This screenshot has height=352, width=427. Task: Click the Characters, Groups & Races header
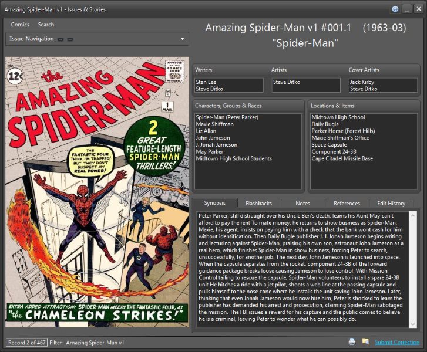[x=228, y=106]
